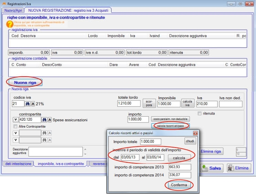Click costo parzialm. non deducibile button
Viewport: 256px width, 194px height.
coord(170,119)
